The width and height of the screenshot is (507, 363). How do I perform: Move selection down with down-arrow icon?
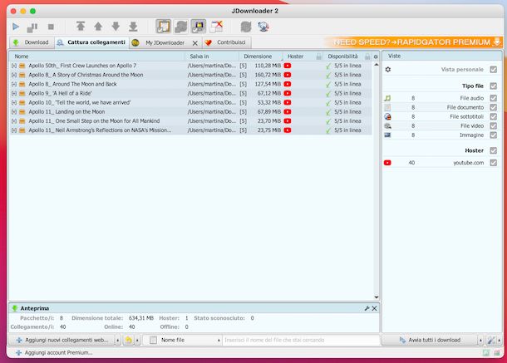tap(116, 27)
